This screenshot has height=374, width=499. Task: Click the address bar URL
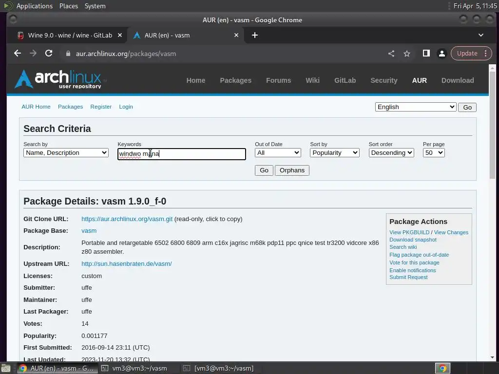126,54
